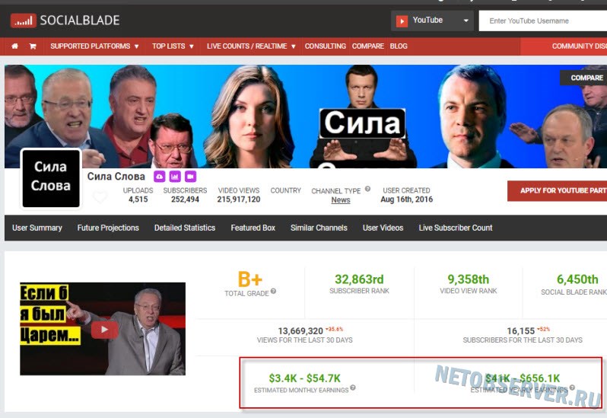Click video views count 215,917,120
Viewport: 607px width, 418px height.
[239, 199]
